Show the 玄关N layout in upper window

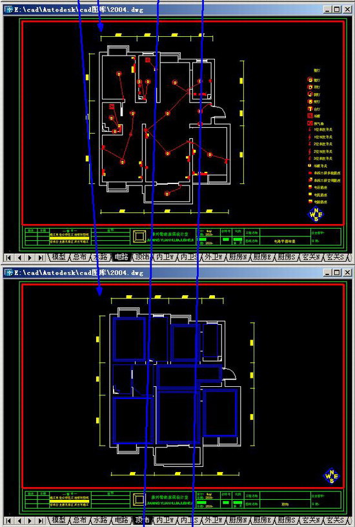(x=310, y=258)
